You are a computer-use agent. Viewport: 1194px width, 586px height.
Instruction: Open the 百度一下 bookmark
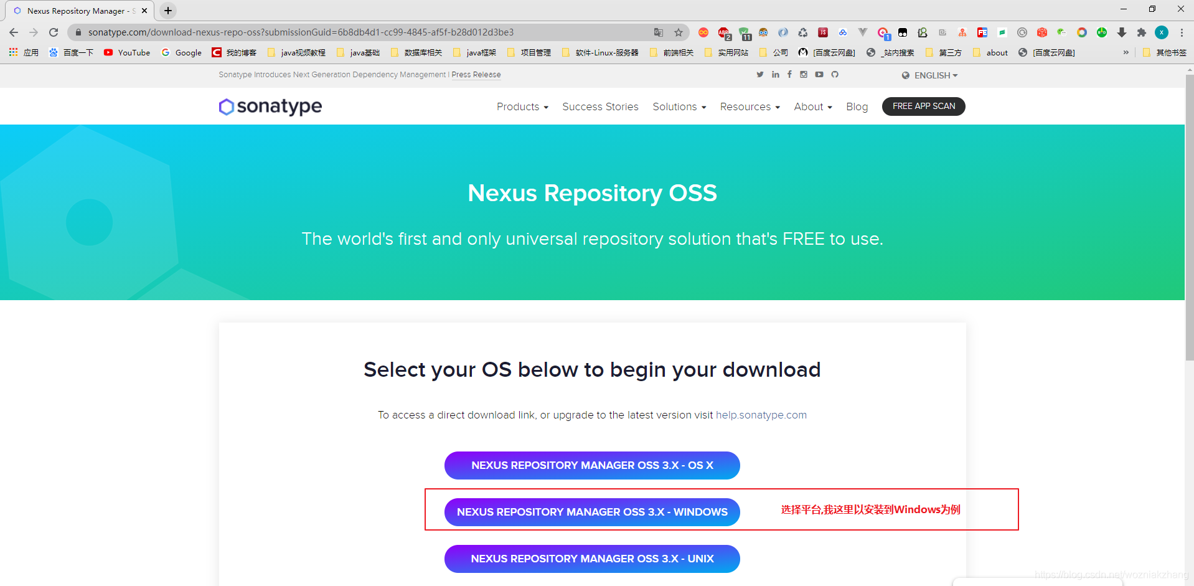tap(71, 53)
